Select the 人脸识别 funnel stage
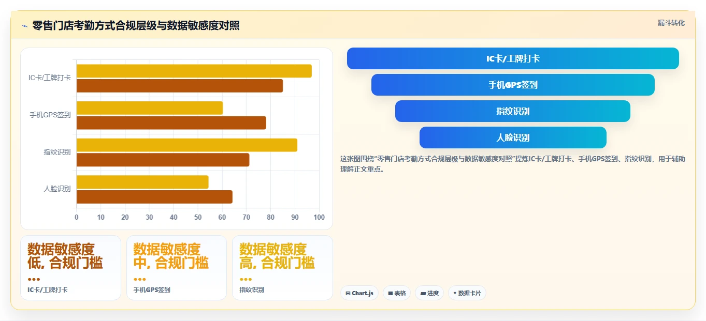The image size is (706, 321). tap(513, 137)
